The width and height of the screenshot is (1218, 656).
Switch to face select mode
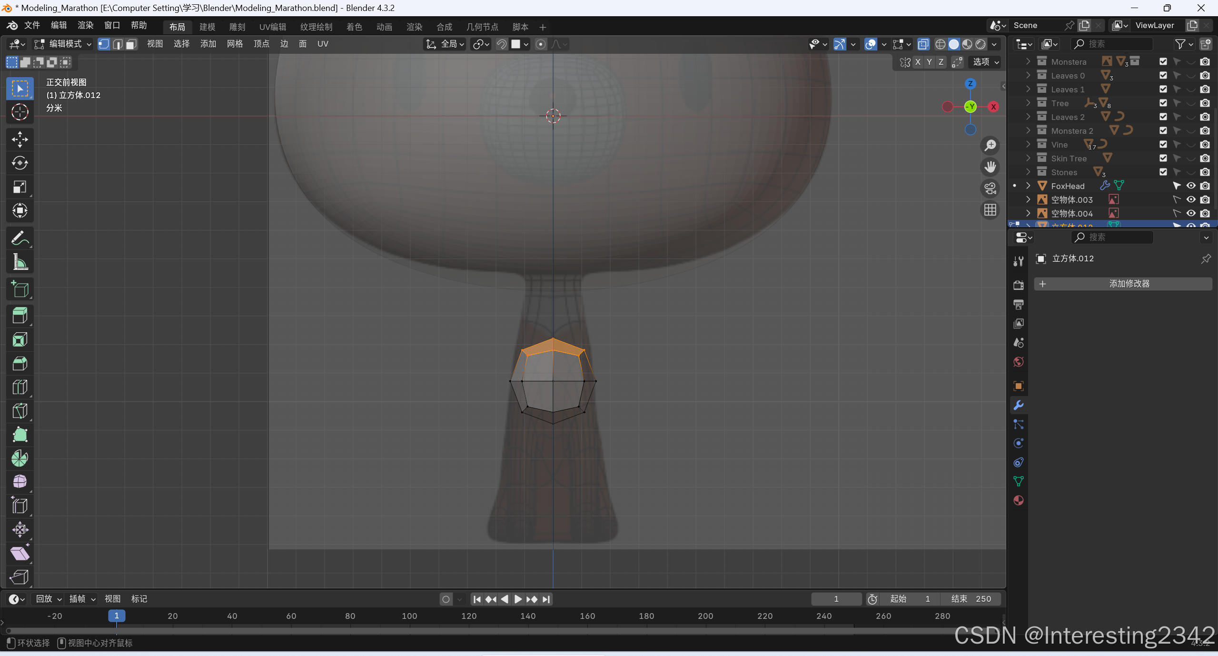pyautogui.click(x=131, y=44)
